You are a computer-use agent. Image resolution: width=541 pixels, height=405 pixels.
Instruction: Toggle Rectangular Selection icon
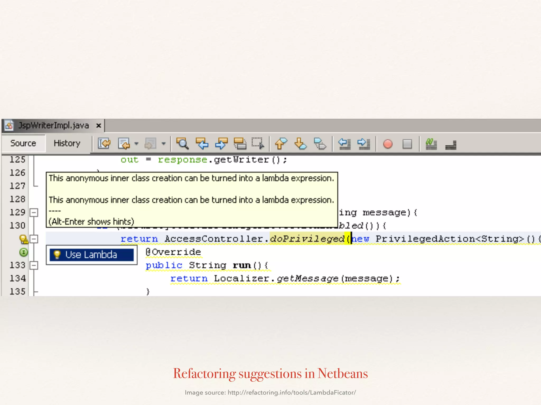pos(258,144)
